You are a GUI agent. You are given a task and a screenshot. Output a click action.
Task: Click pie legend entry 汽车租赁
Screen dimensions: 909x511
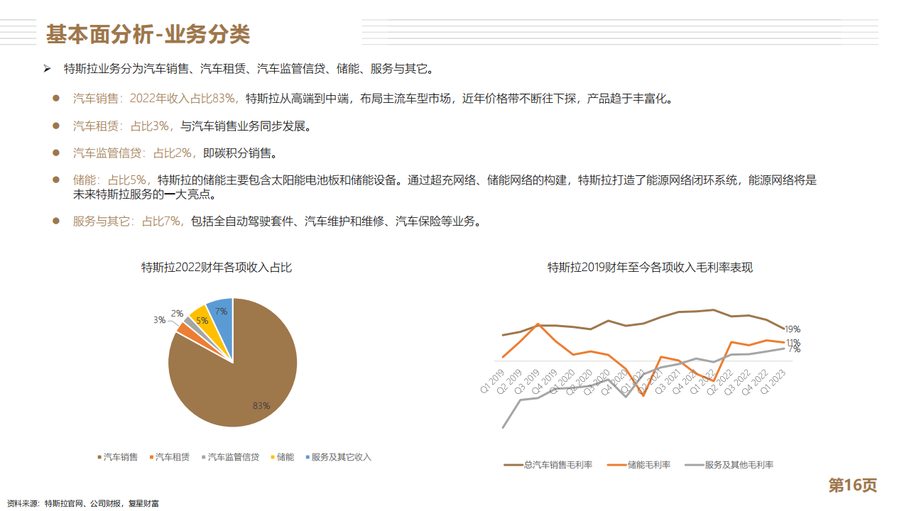point(170,457)
